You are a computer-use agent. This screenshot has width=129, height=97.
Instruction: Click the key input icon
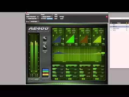(x=27, y=22)
